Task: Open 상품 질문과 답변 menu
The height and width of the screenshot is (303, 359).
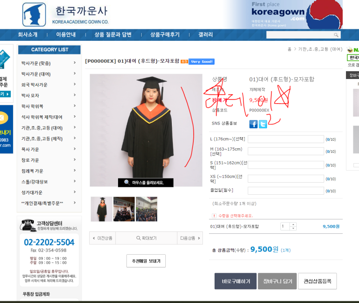Action: click(x=113, y=34)
